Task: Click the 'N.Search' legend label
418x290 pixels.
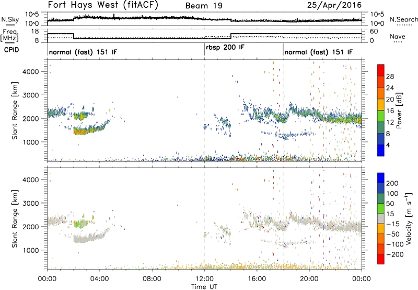Action: pyautogui.click(x=403, y=19)
